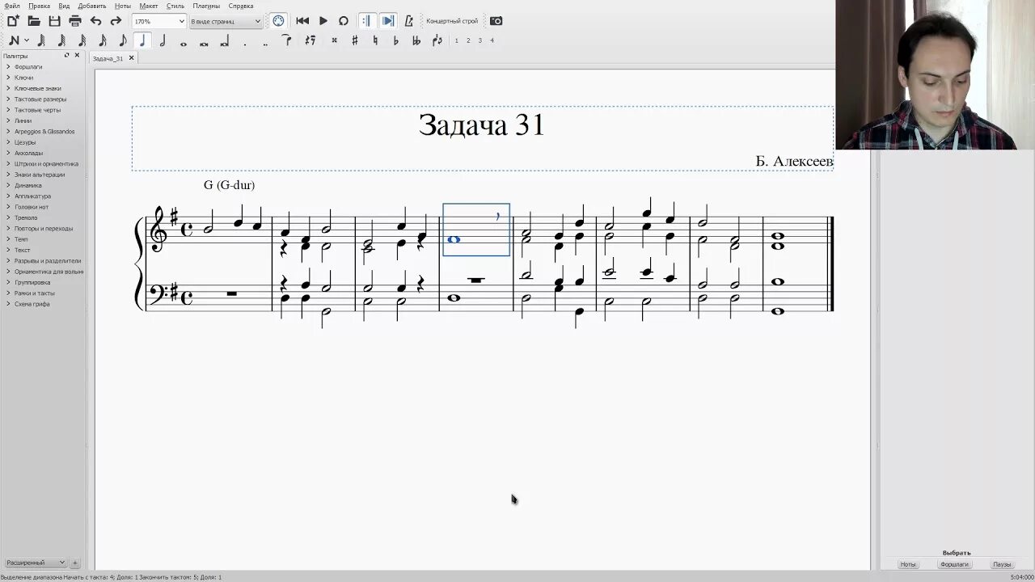Redo the action with the redo arrow
The height and width of the screenshot is (582, 1035).
pyautogui.click(x=116, y=21)
